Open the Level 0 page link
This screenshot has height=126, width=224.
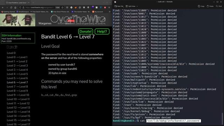(x=11, y=53)
